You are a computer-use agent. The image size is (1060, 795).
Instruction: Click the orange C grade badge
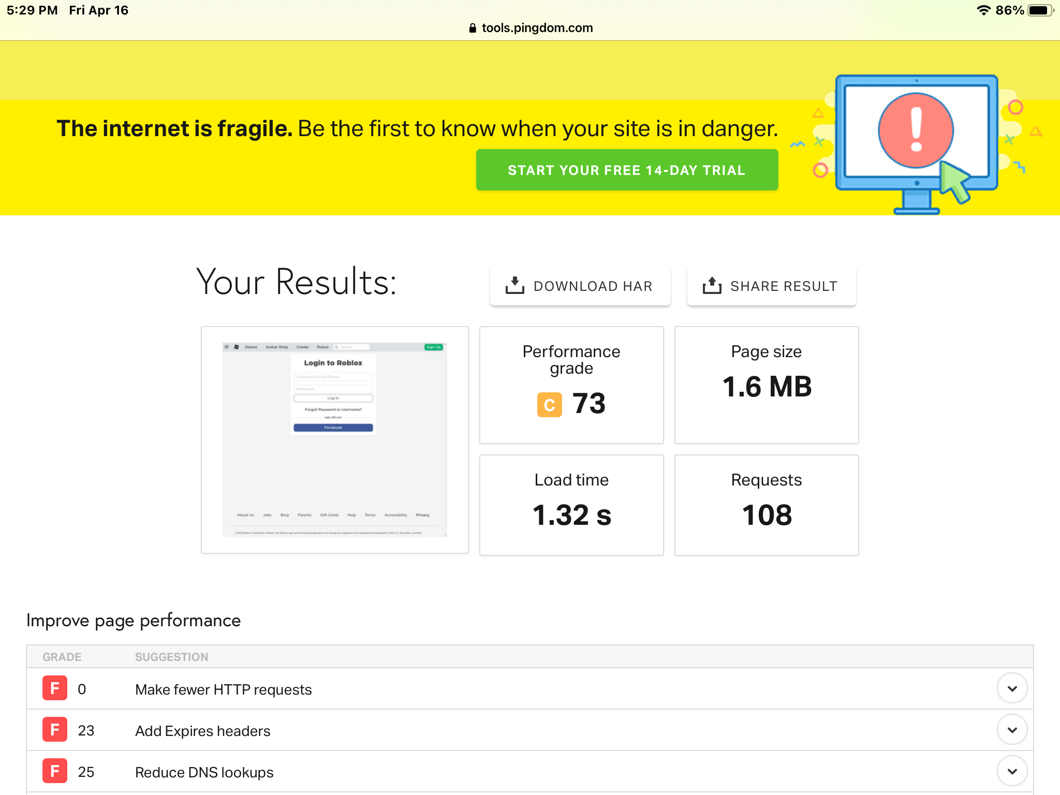coord(549,404)
